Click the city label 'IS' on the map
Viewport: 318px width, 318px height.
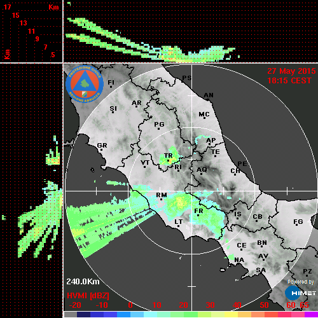click(x=238, y=214)
